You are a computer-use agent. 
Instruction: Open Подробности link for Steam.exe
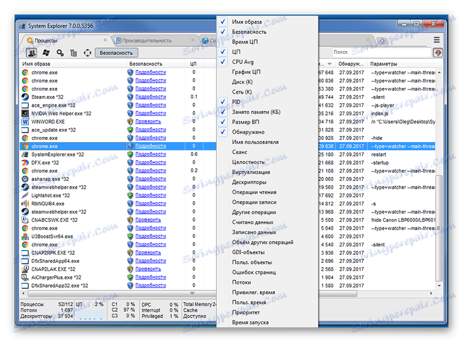[x=150, y=96]
